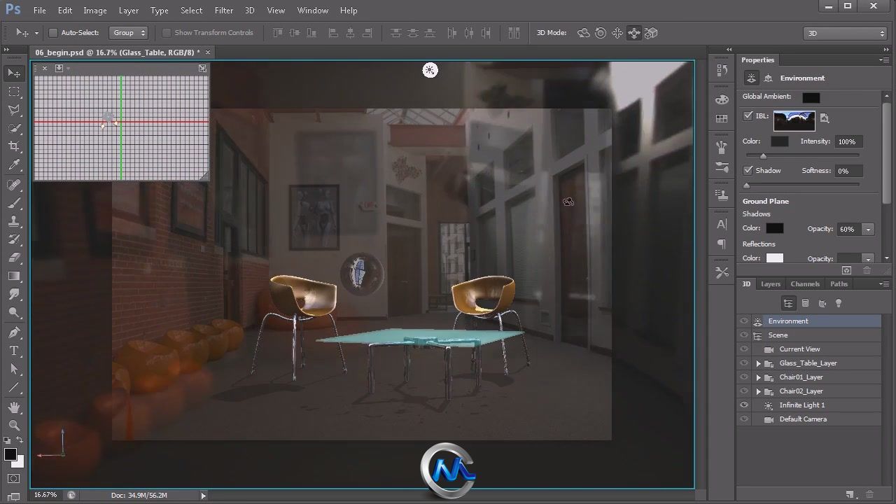896x504 pixels.
Task: Click the Global Ambient color swatch
Action: [811, 97]
